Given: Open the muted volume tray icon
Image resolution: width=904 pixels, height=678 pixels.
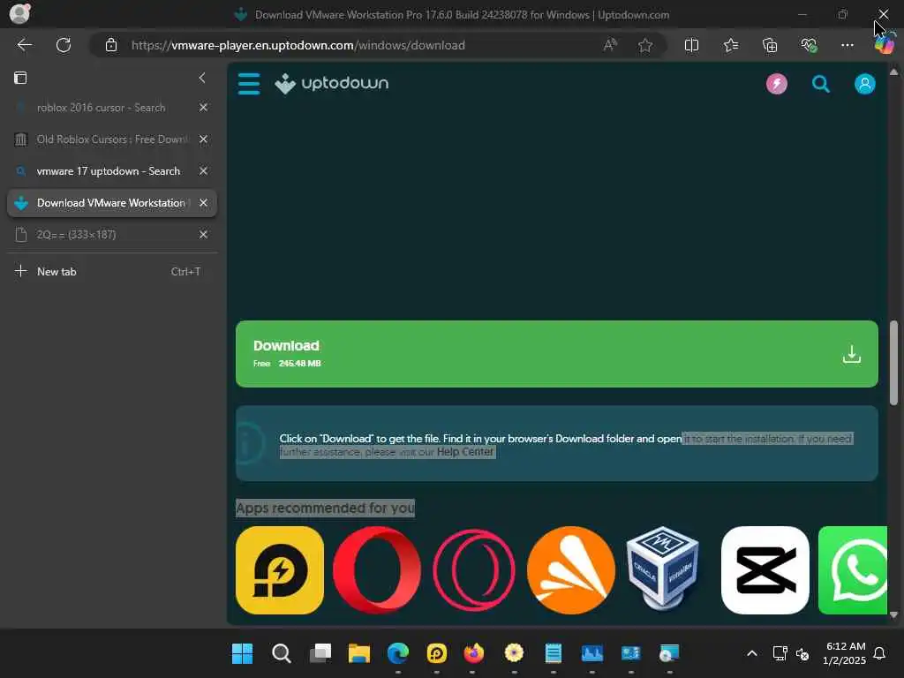Looking at the screenshot, I should (x=802, y=654).
